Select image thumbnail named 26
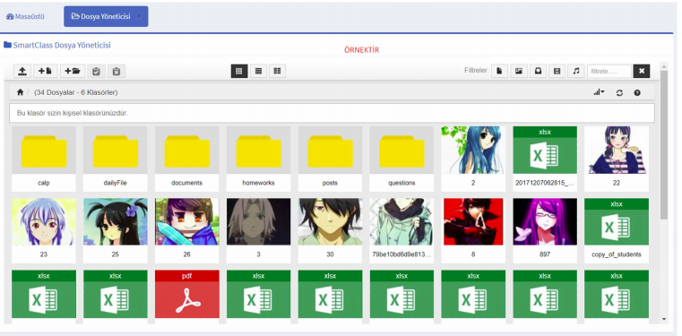682x336 pixels. pyautogui.click(x=187, y=221)
